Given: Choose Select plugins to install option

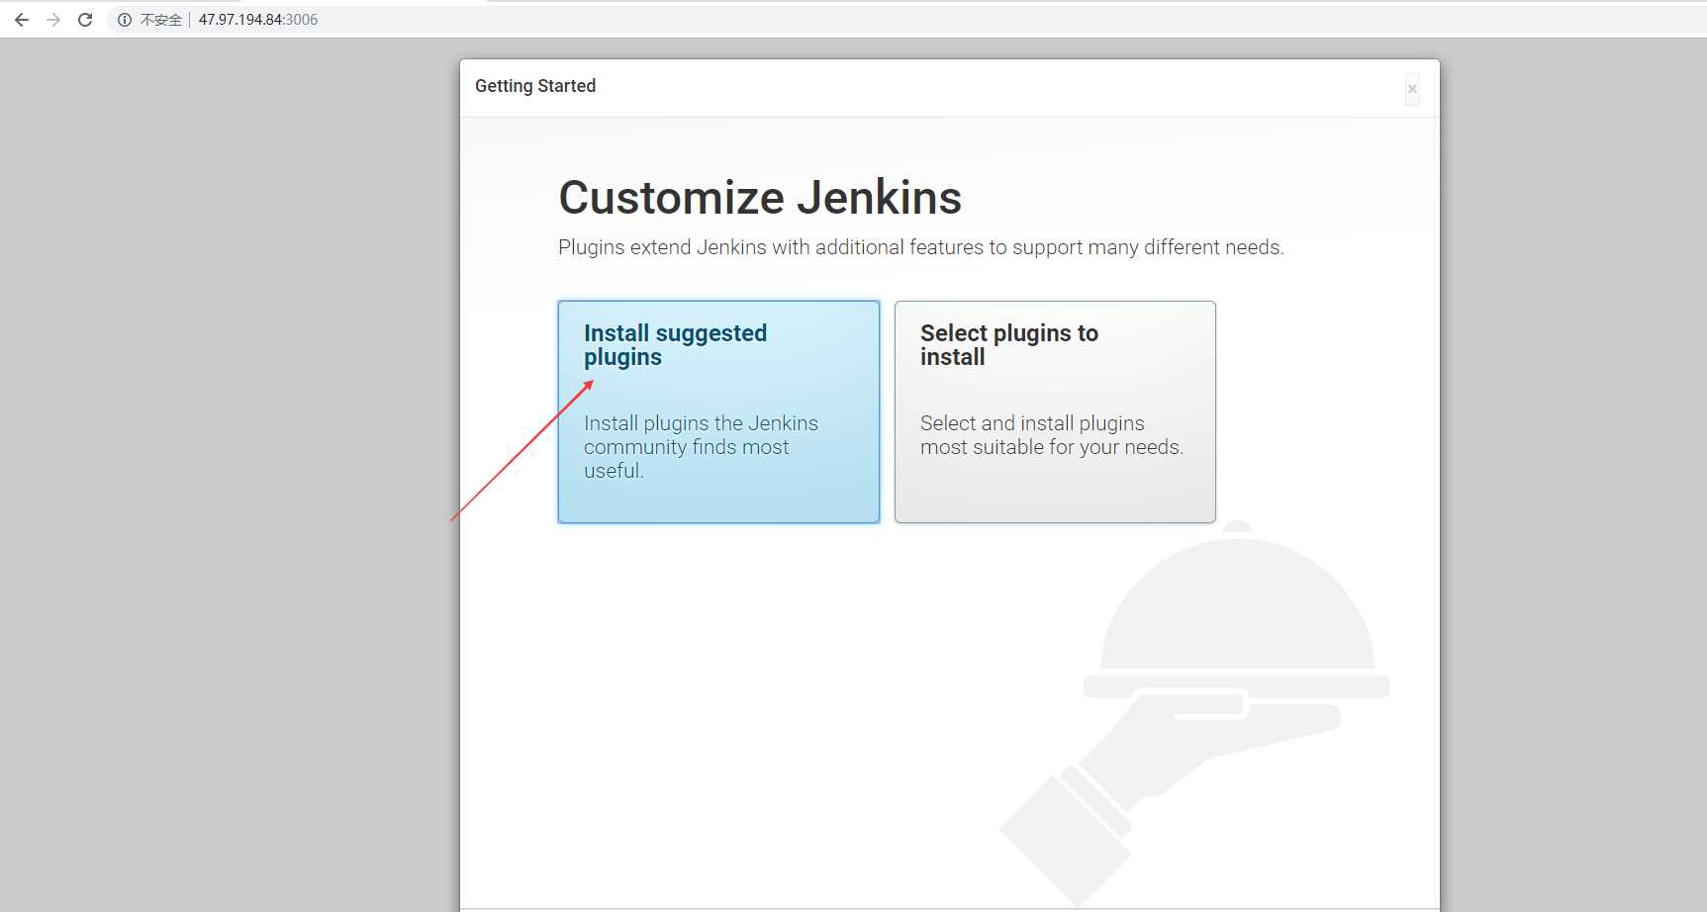Looking at the screenshot, I should pyautogui.click(x=1055, y=411).
